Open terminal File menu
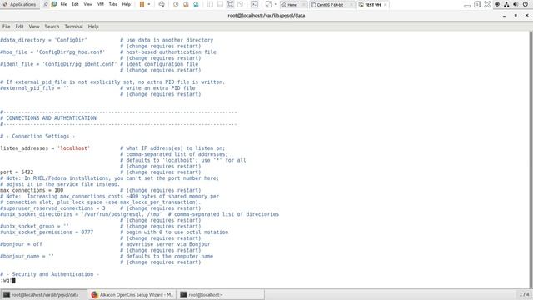 [6, 26]
